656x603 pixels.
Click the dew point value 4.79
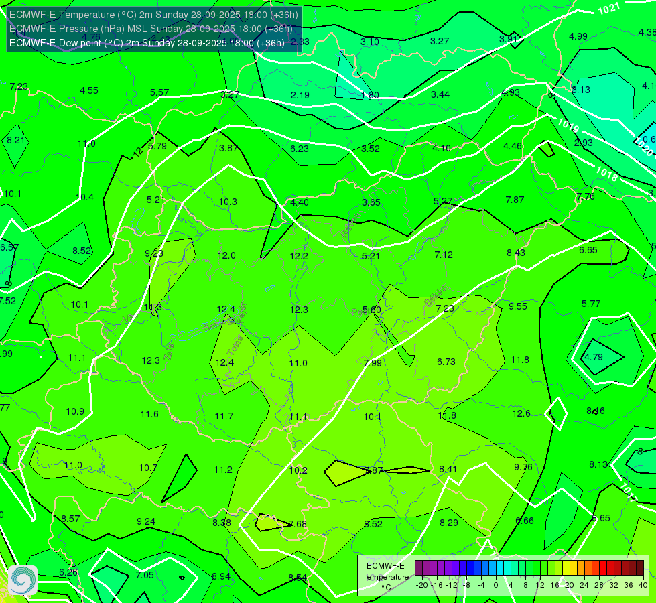pyautogui.click(x=594, y=357)
